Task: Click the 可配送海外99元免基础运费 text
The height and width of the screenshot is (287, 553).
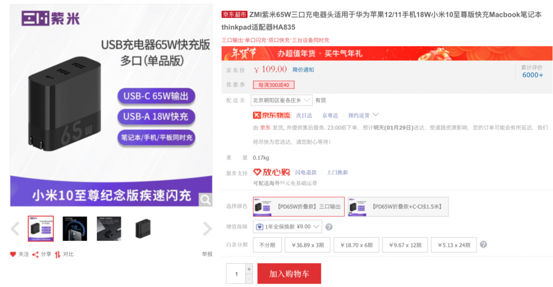Action: tap(285, 183)
